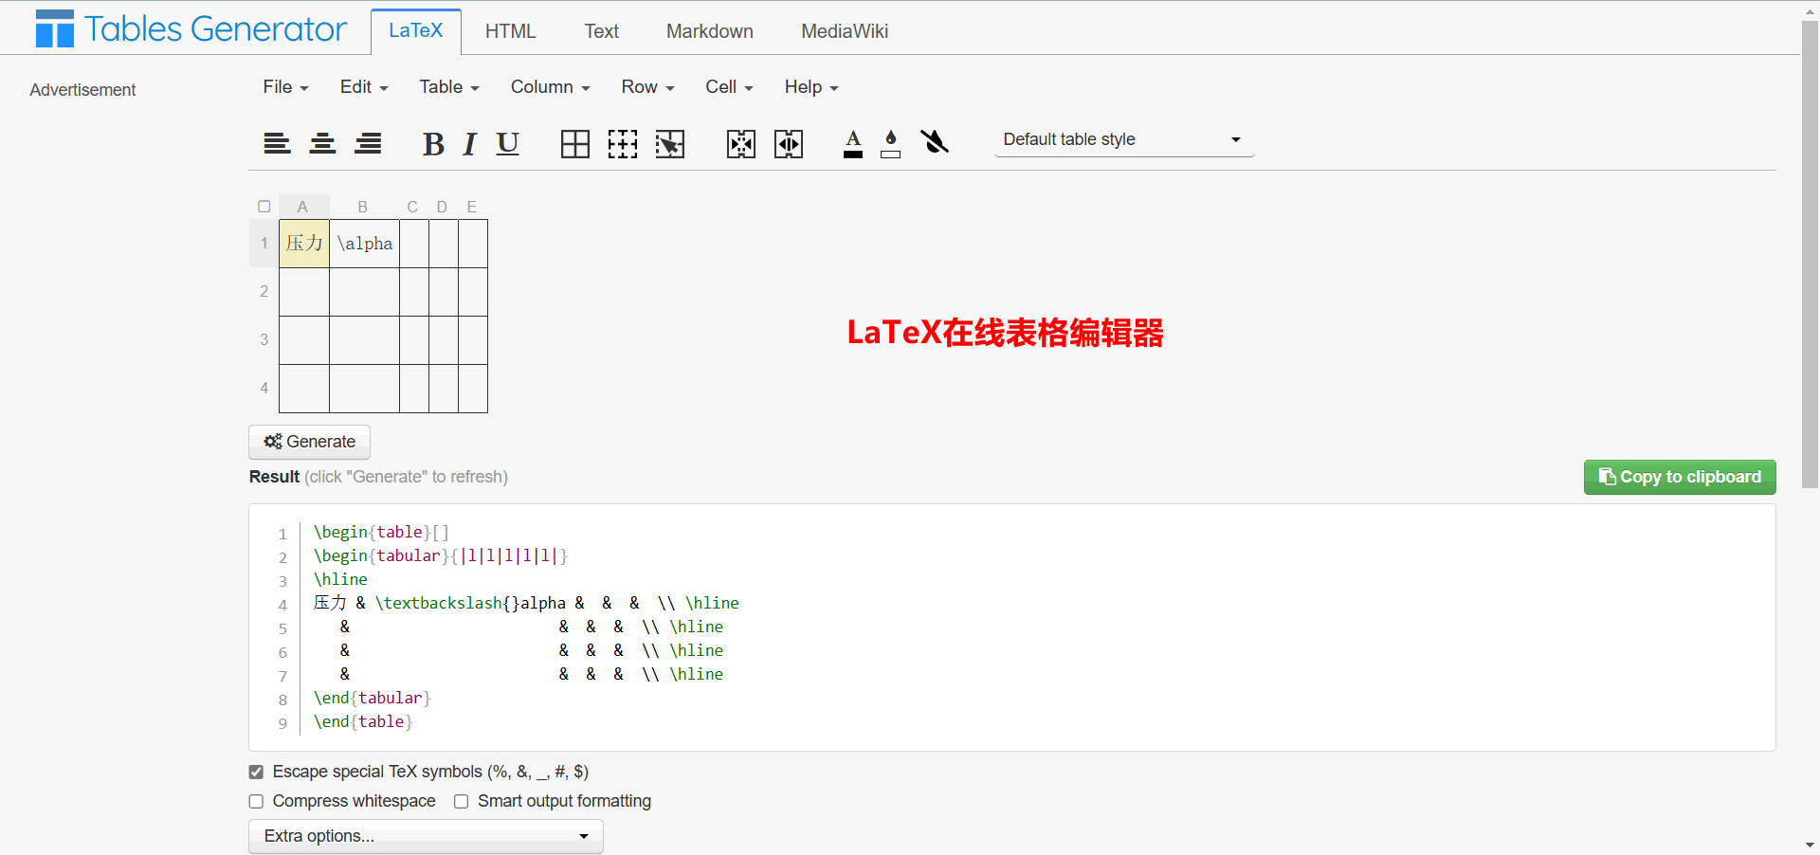Select column header C
Image resolution: width=1820 pixels, height=855 pixels.
[412, 207]
